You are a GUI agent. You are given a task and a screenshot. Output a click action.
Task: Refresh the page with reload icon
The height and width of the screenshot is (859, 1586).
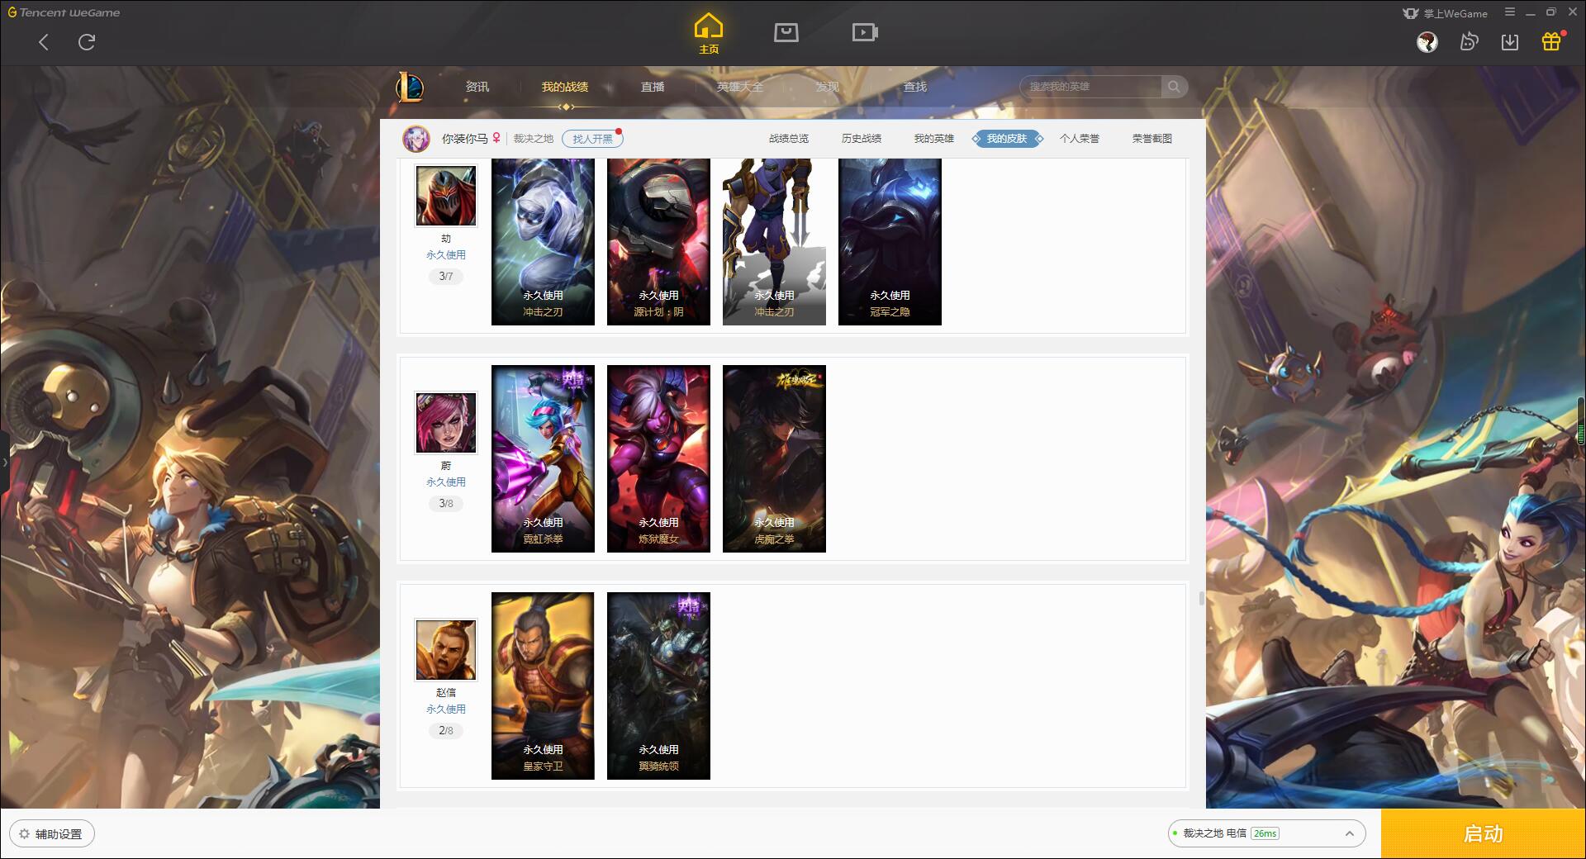(87, 42)
